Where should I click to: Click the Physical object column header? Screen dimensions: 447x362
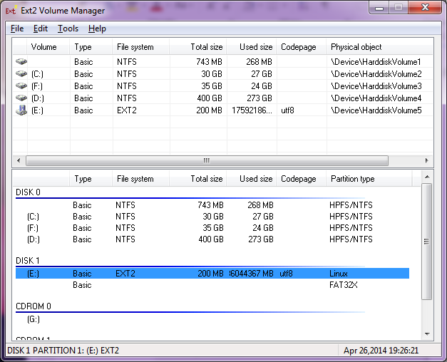(378, 47)
